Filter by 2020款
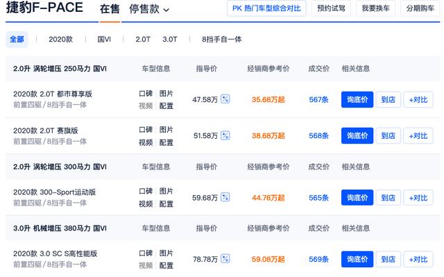Viewport: 444px width, 277px height. click(60, 39)
